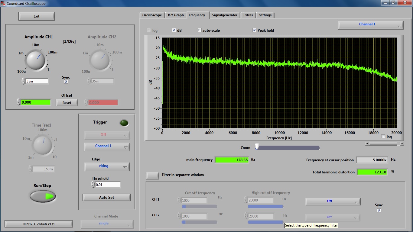Disable the Peak hold checkbox
The image size is (413, 232).
click(x=255, y=30)
